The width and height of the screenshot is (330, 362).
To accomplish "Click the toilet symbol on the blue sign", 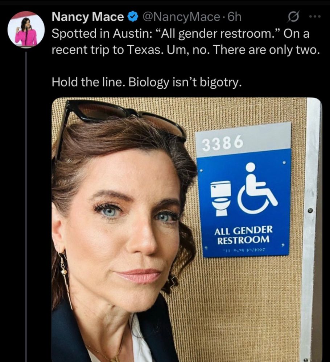I will (x=221, y=198).
